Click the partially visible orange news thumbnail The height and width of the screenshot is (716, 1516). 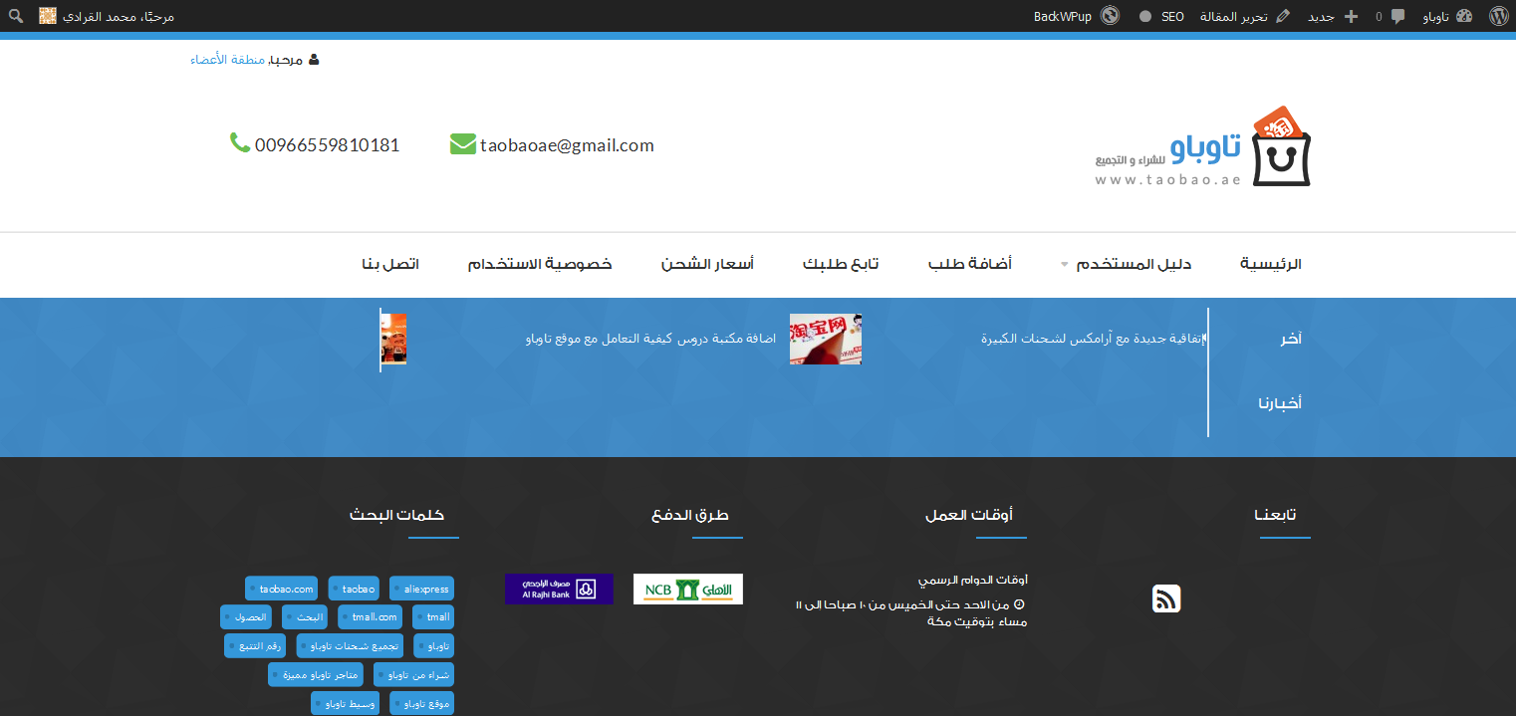[394, 339]
